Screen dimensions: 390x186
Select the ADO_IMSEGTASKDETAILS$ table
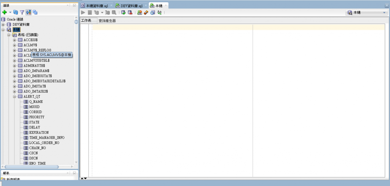pyautogui.click(x=45, y=81)
